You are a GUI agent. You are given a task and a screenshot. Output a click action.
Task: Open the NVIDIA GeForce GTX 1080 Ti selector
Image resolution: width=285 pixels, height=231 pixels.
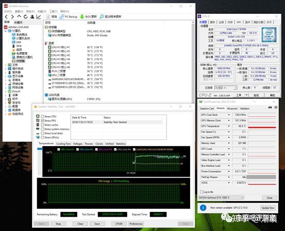tap(221, 198)
